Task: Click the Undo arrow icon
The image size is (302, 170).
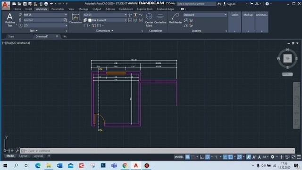Action: click(51, 4)
